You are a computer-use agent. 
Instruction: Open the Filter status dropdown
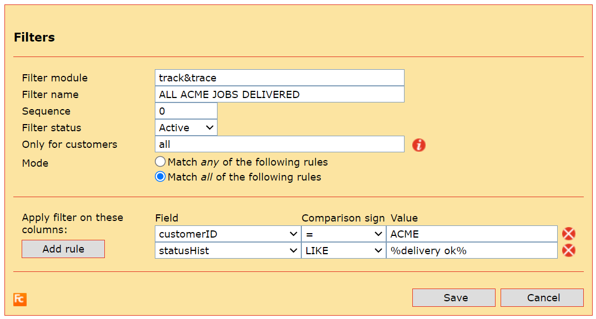pyautogui.click(x=186, y=128)
